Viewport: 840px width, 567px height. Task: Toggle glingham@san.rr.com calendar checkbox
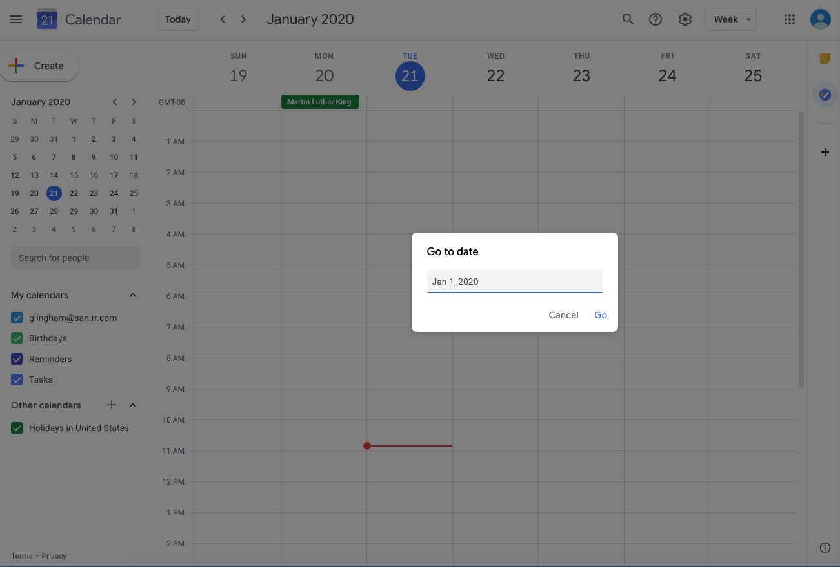(x=17, y=318)
